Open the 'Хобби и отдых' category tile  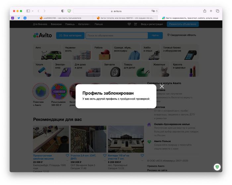[x=150, y=52]
